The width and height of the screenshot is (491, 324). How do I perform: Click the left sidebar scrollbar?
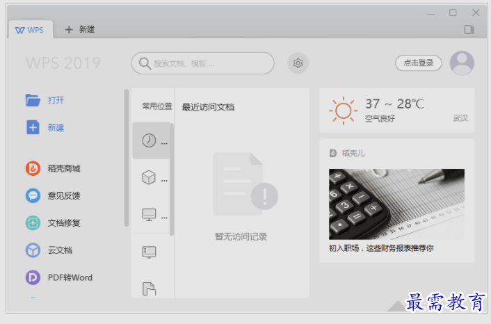[127, 158]
